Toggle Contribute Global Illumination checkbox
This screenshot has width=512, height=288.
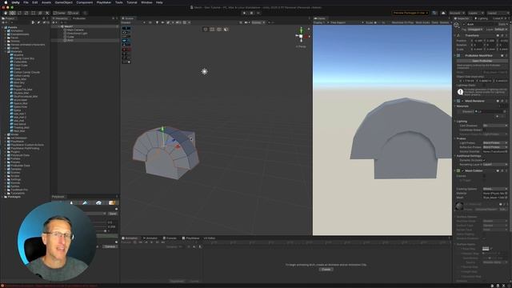coord(484,130)
